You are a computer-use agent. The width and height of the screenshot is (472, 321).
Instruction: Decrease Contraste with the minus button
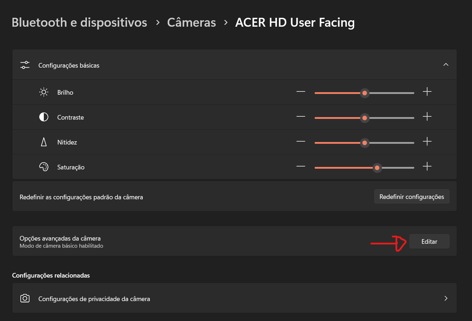[x=301, y=117]
